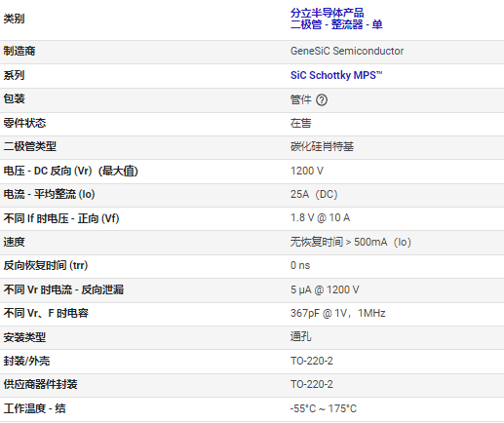Click TO-220-2 in the 供应商器件封装 row

(312, 384)
